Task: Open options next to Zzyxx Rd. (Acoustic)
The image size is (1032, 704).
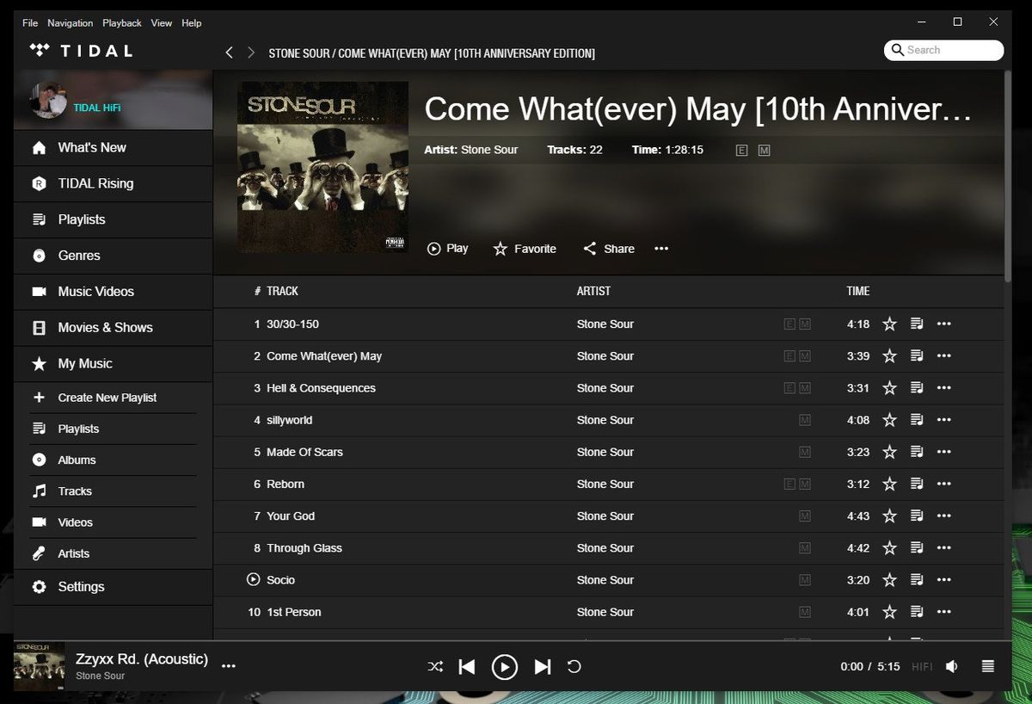Action: (x=229, y=665)
